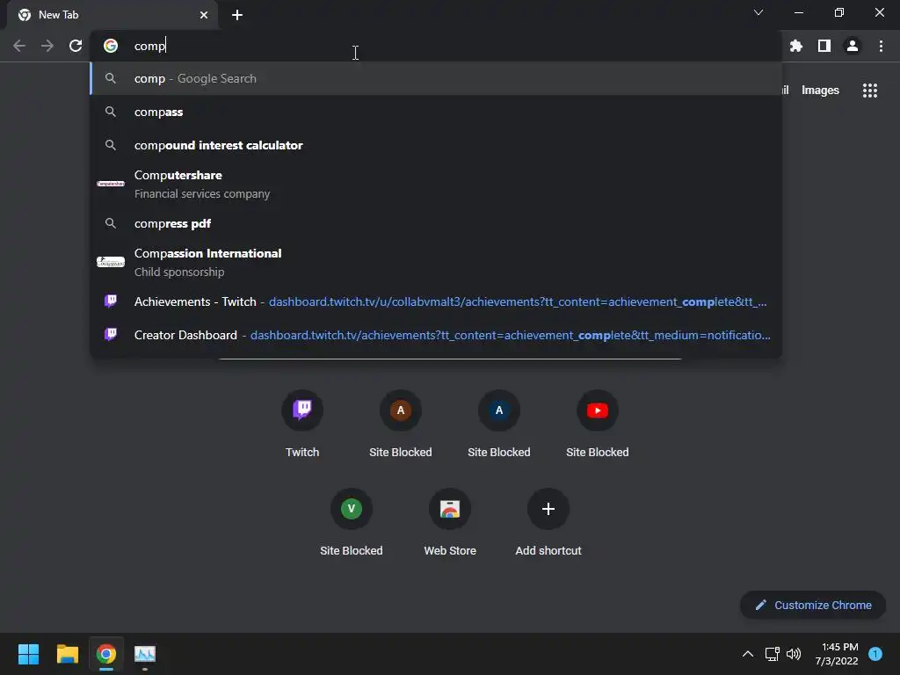Click the Computershare logo icon
Image resolution: width=900 pixels, height=675 pixels.
pyautogui.click(x=111, y=185)
